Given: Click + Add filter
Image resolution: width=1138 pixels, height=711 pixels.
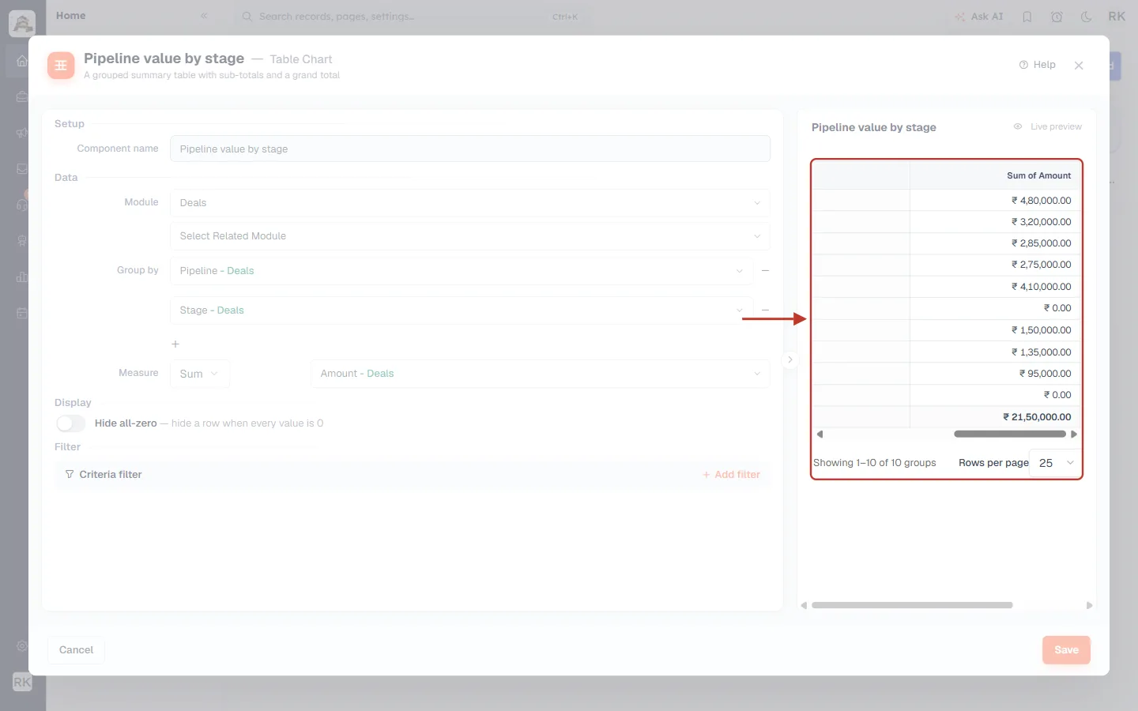Looking at the screenshot, I should (731, 475).
